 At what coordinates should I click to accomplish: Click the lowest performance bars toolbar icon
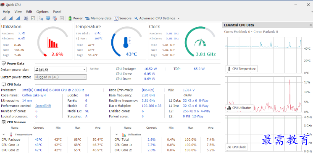coord(4,18)
